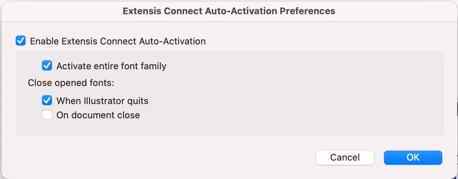Click the "When Illustrator quits" label text
Viewport: 458px width, 179px height.
102,101
